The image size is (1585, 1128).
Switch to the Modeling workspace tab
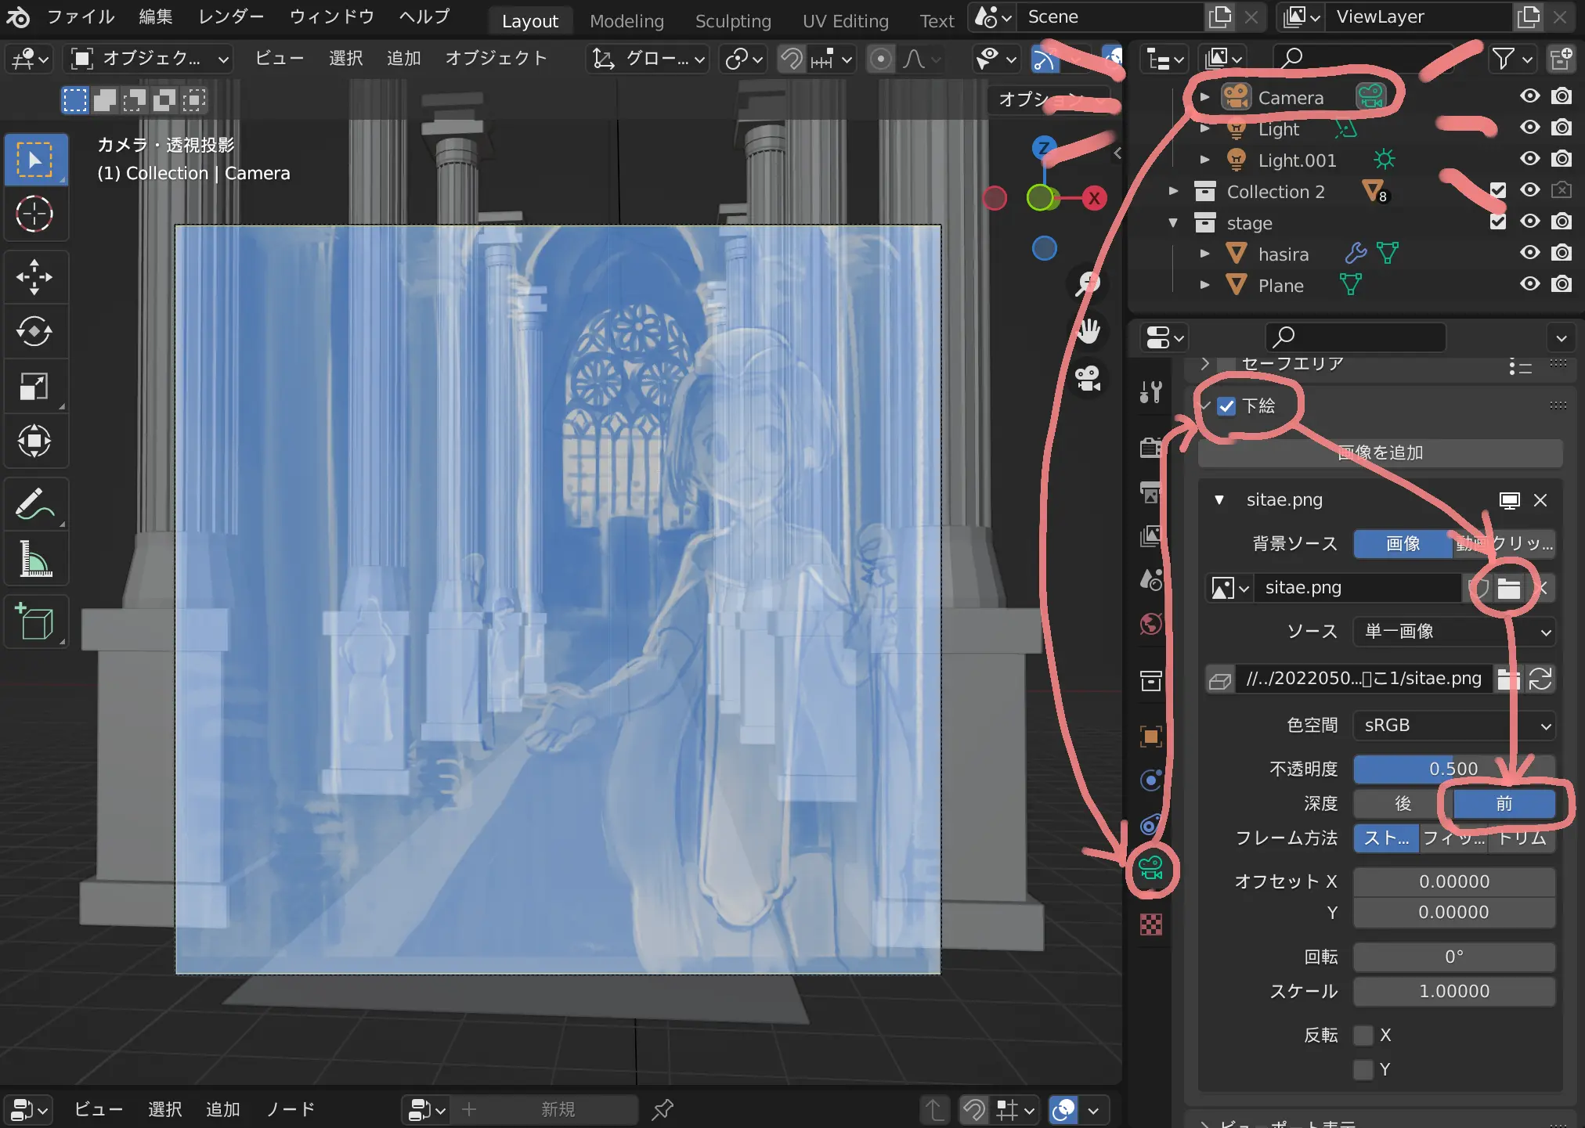tap(626, 21)
